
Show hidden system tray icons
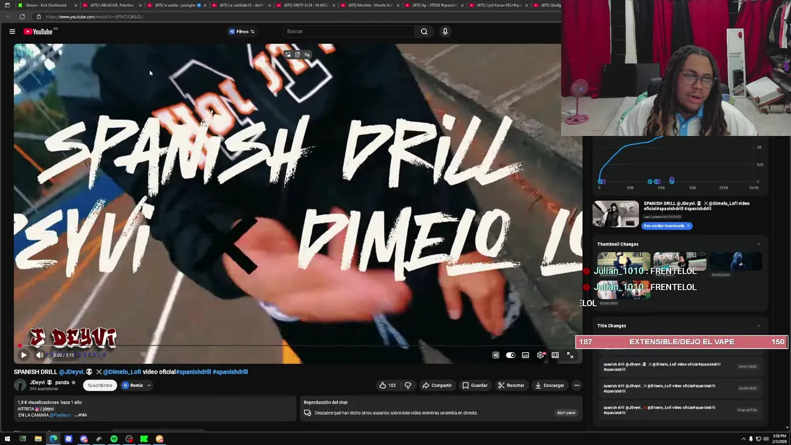(x=743, y=439)
